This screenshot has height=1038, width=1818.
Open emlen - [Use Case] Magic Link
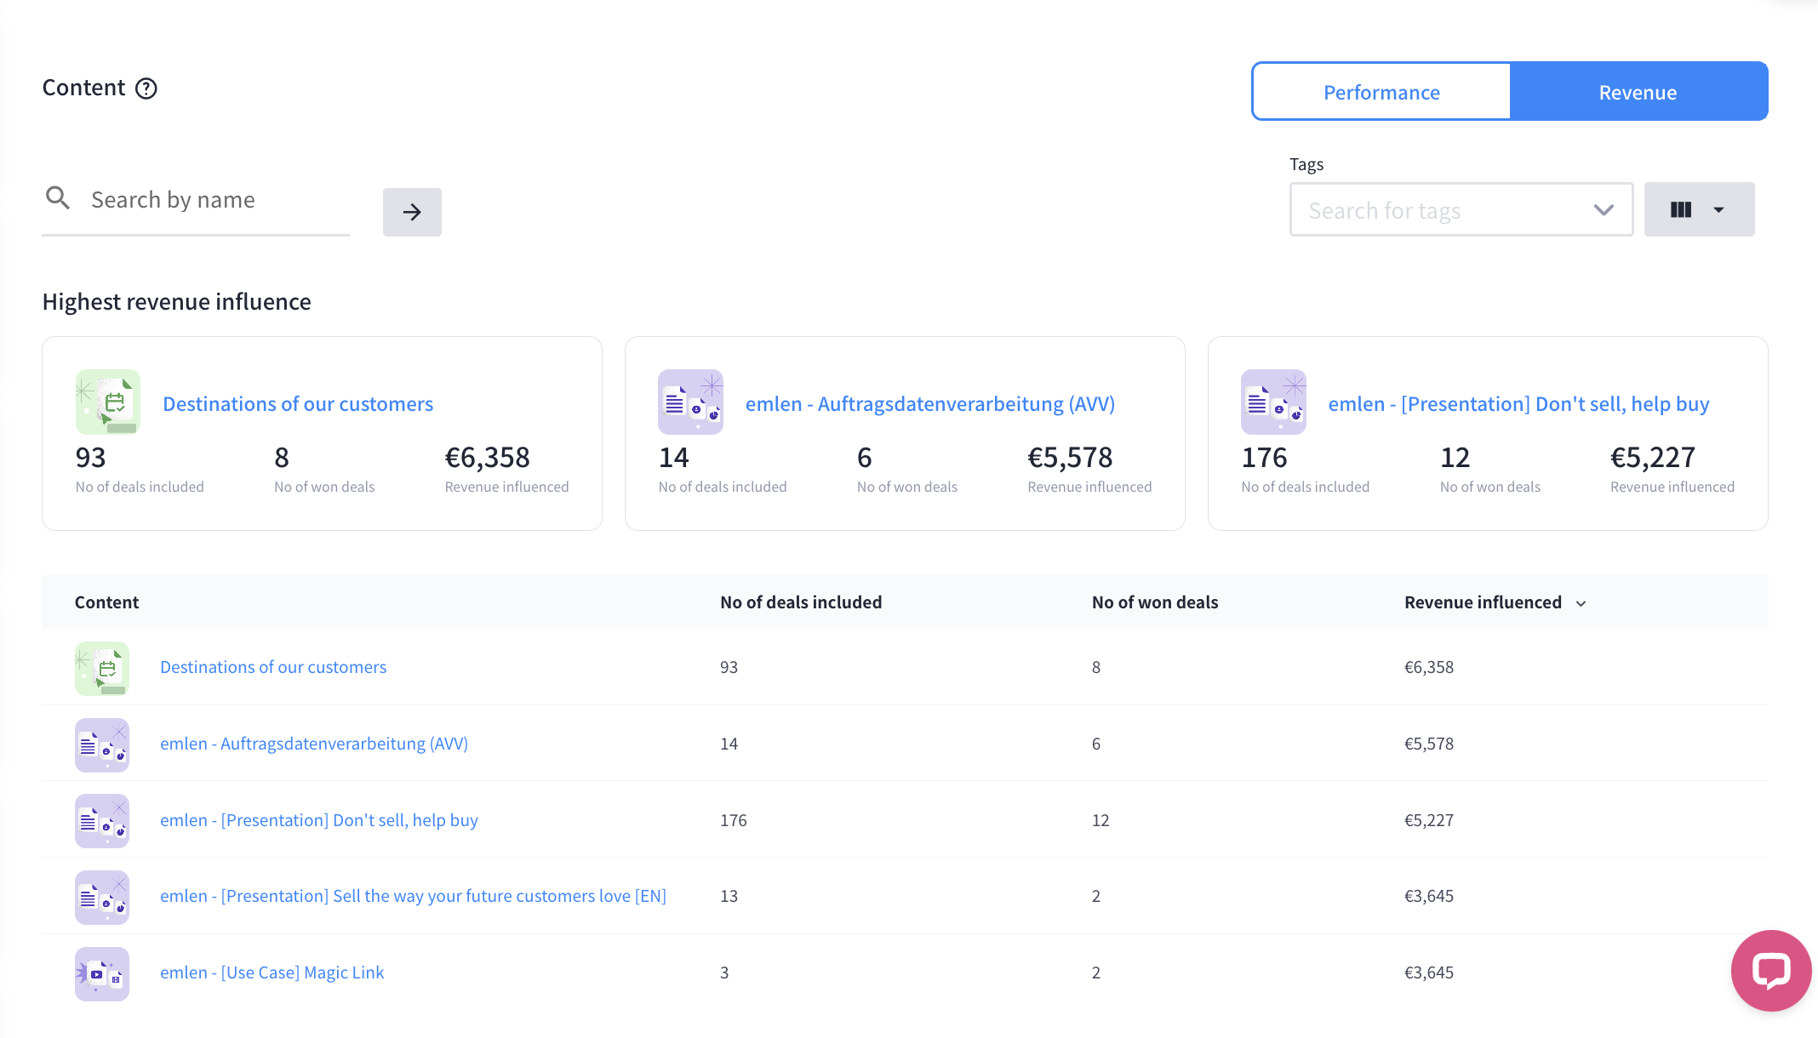click(x=272, y=972)
